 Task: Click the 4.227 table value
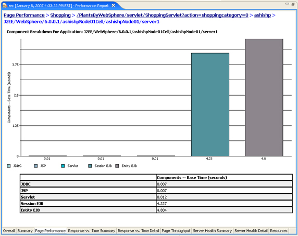point(162,204)
